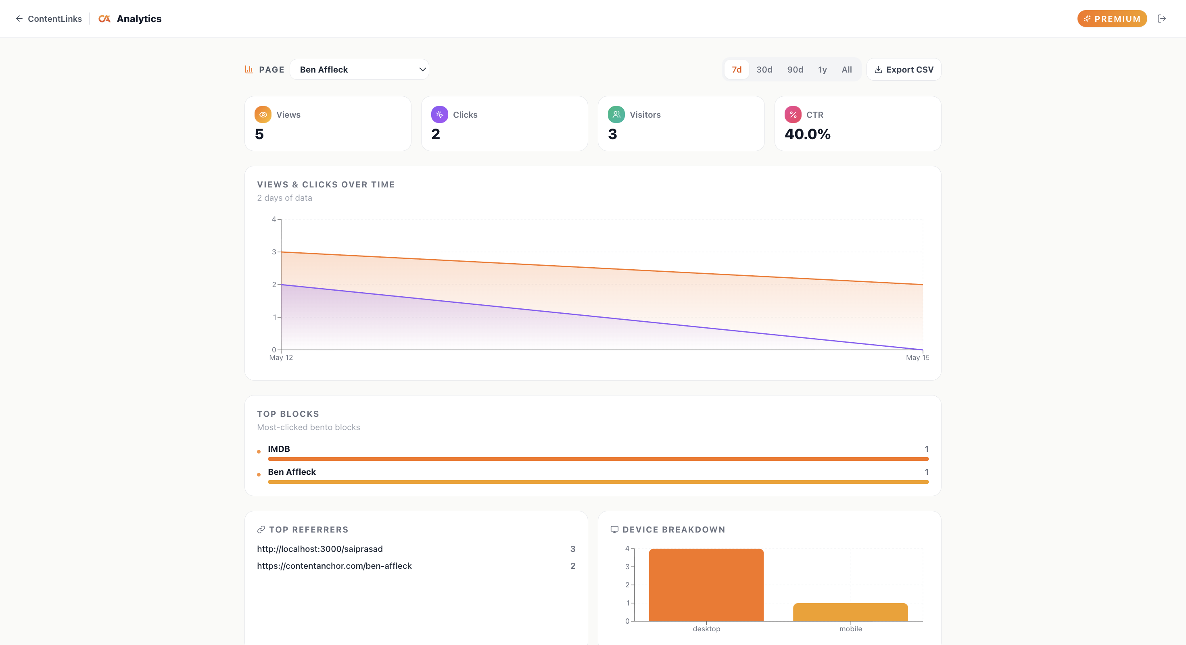Click the Device Breakdown heading
The height and width of the screenshot is (645, 1186).
674,530
